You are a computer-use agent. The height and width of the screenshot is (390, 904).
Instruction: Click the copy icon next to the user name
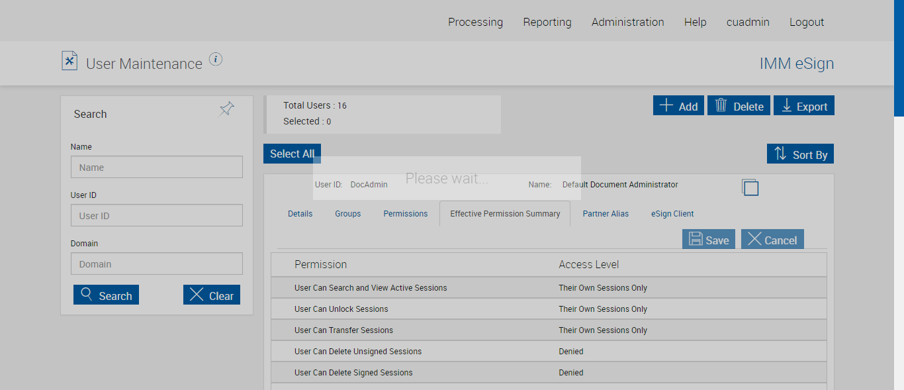click(x=750, y=187)
